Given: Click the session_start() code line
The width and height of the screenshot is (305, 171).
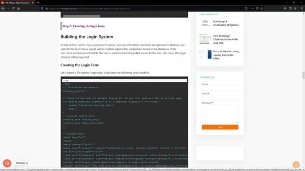Looking at the screenshot, I should [74, 91].
